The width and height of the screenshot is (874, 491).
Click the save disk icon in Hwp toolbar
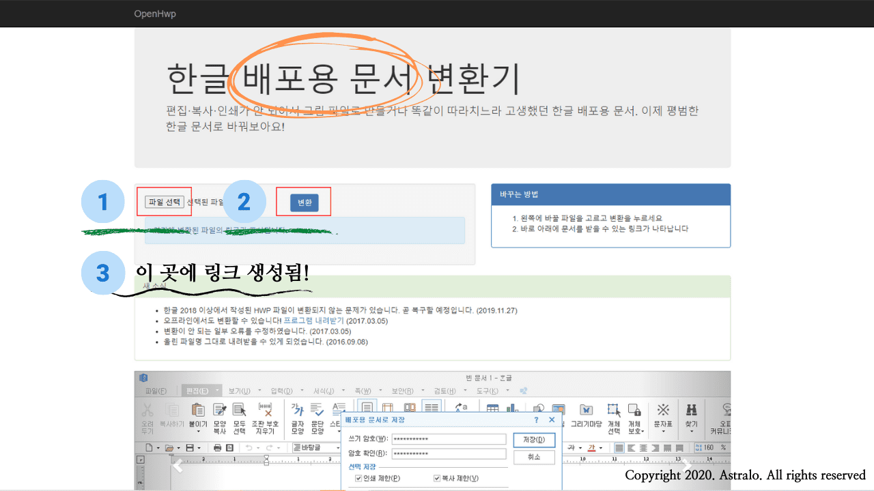tap(189, 448)
